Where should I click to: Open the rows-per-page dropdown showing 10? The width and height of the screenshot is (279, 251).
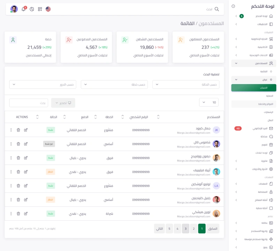click(209, 102)
